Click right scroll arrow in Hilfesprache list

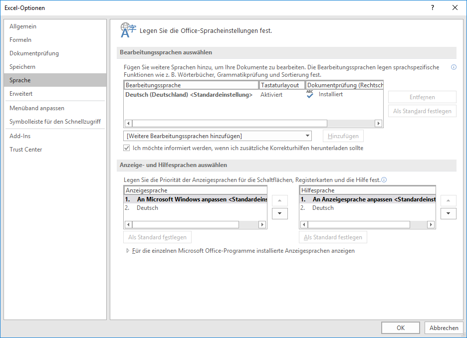pyautogui.click(x=431, y=224)
